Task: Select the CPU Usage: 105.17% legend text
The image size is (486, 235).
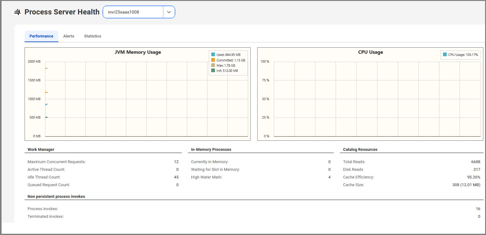Action: click(x=463, y=55)
